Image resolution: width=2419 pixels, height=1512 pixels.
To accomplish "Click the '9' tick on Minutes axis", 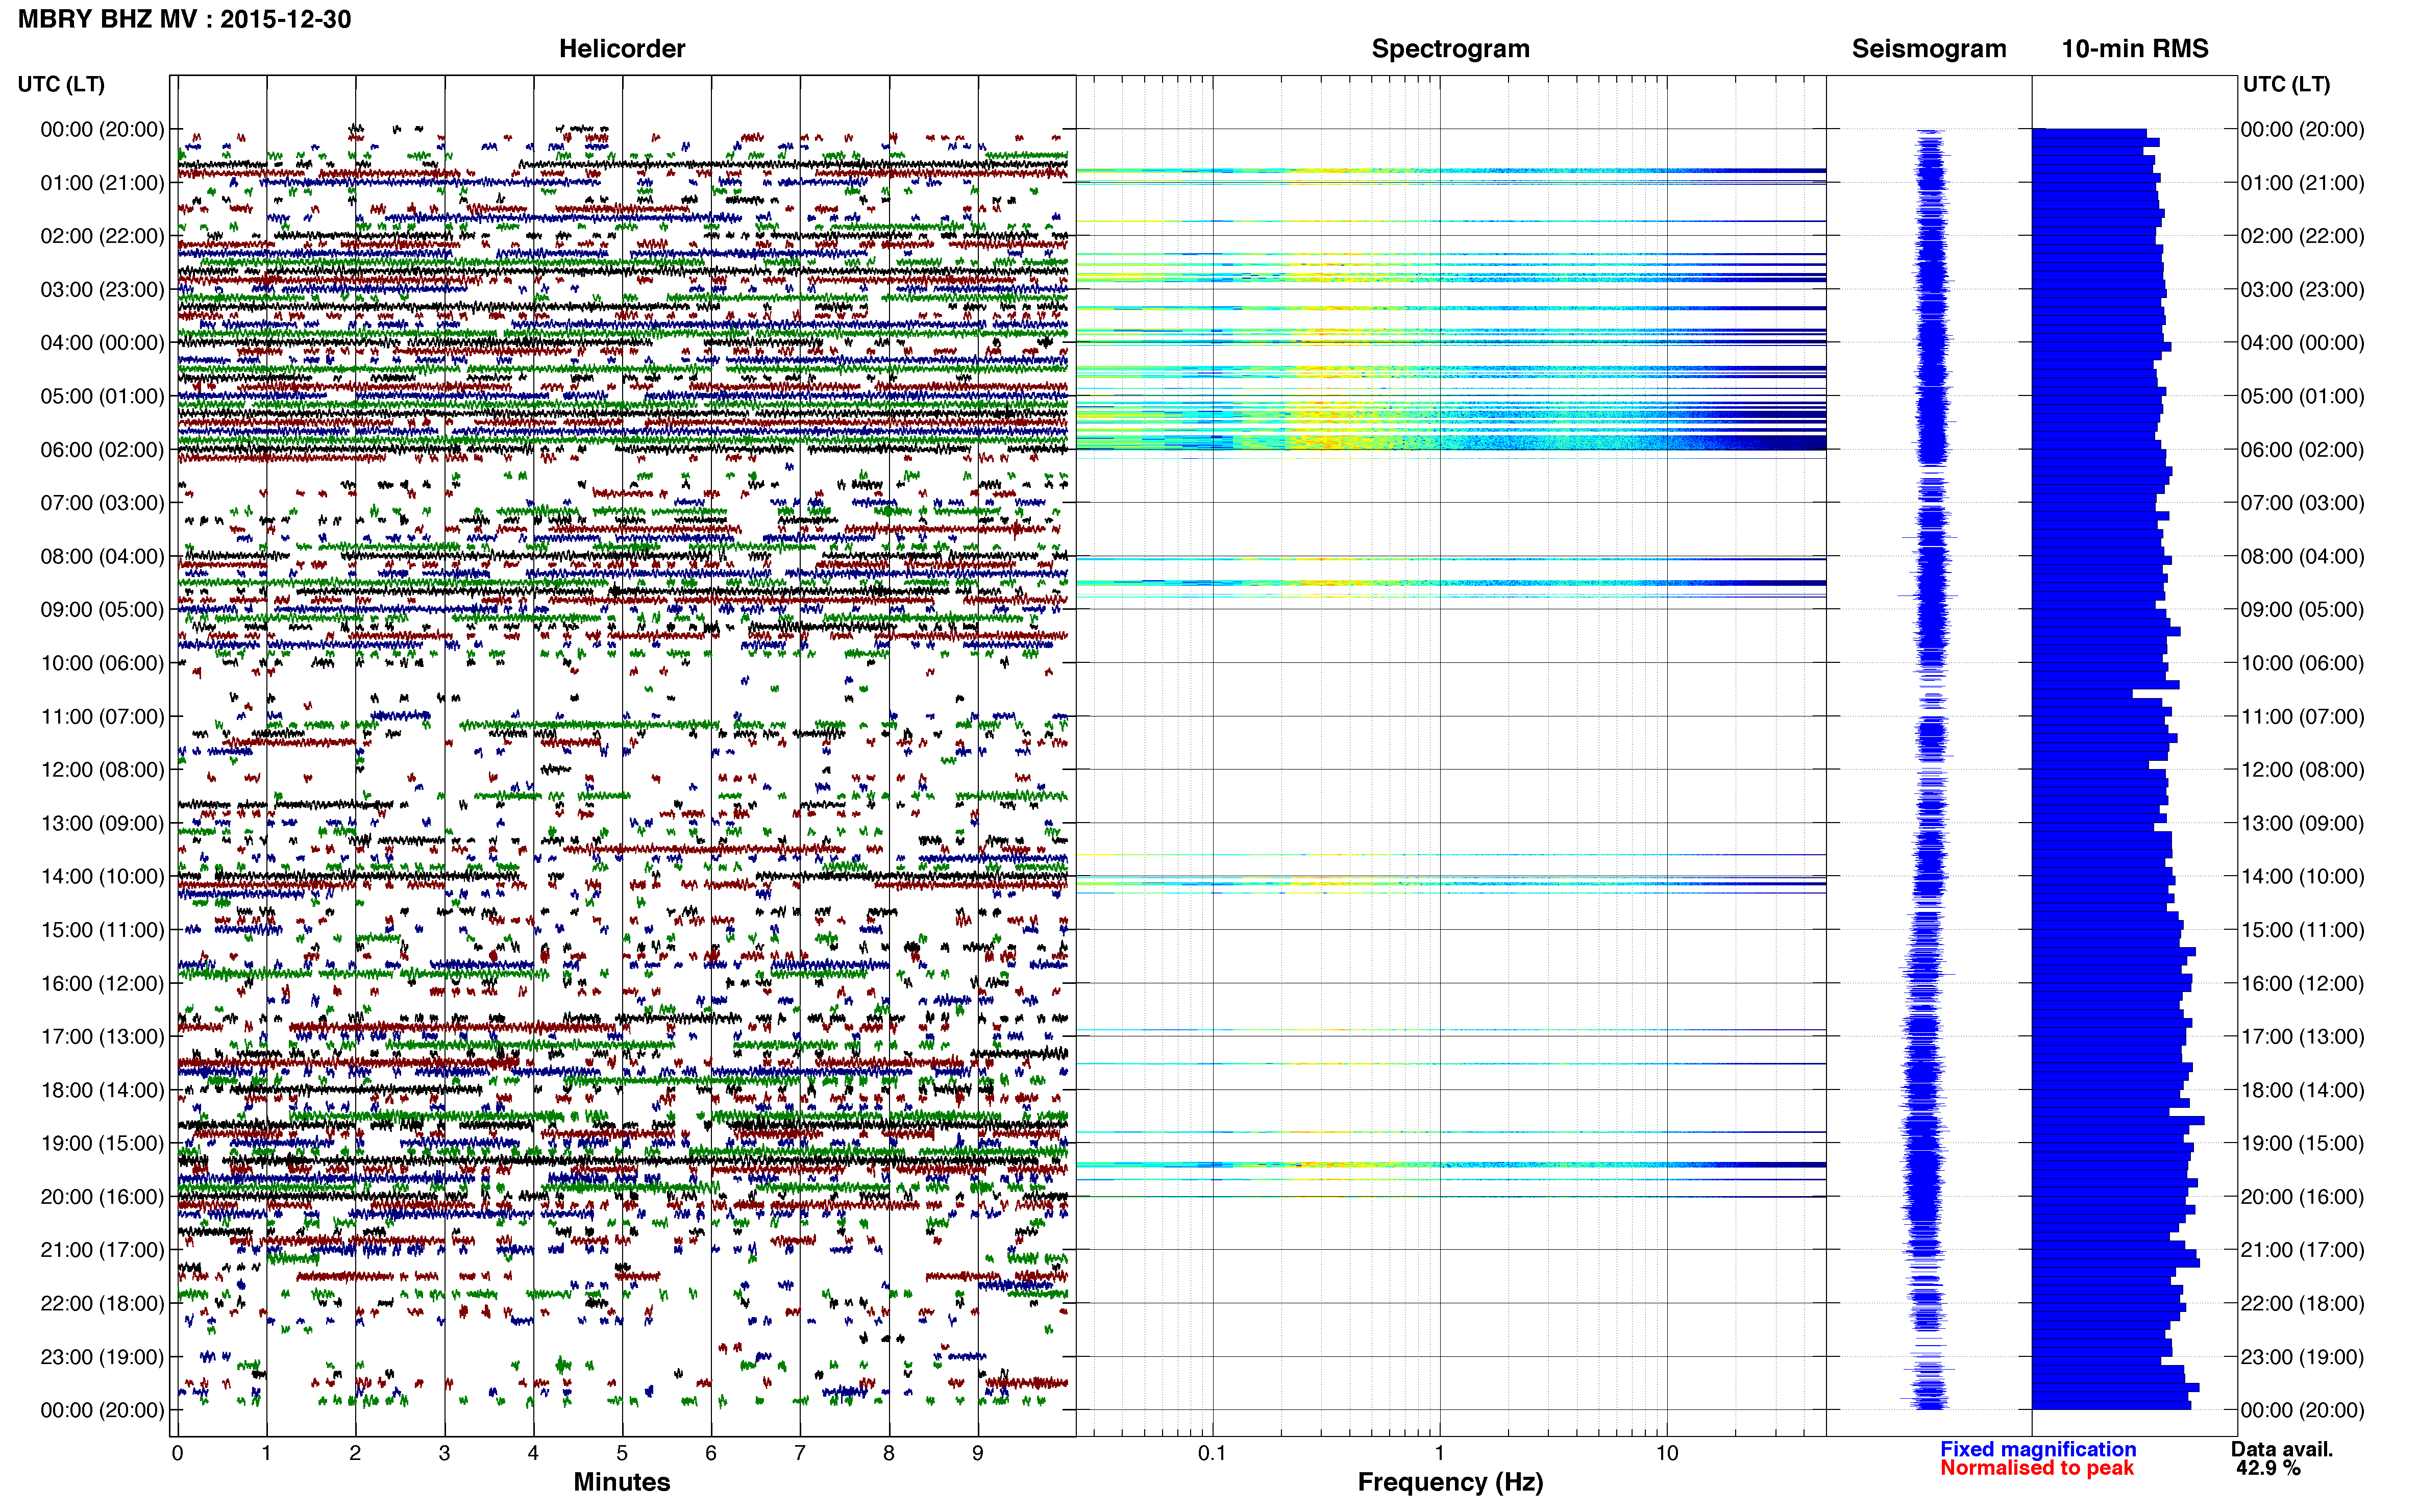I will (978, 1453).
